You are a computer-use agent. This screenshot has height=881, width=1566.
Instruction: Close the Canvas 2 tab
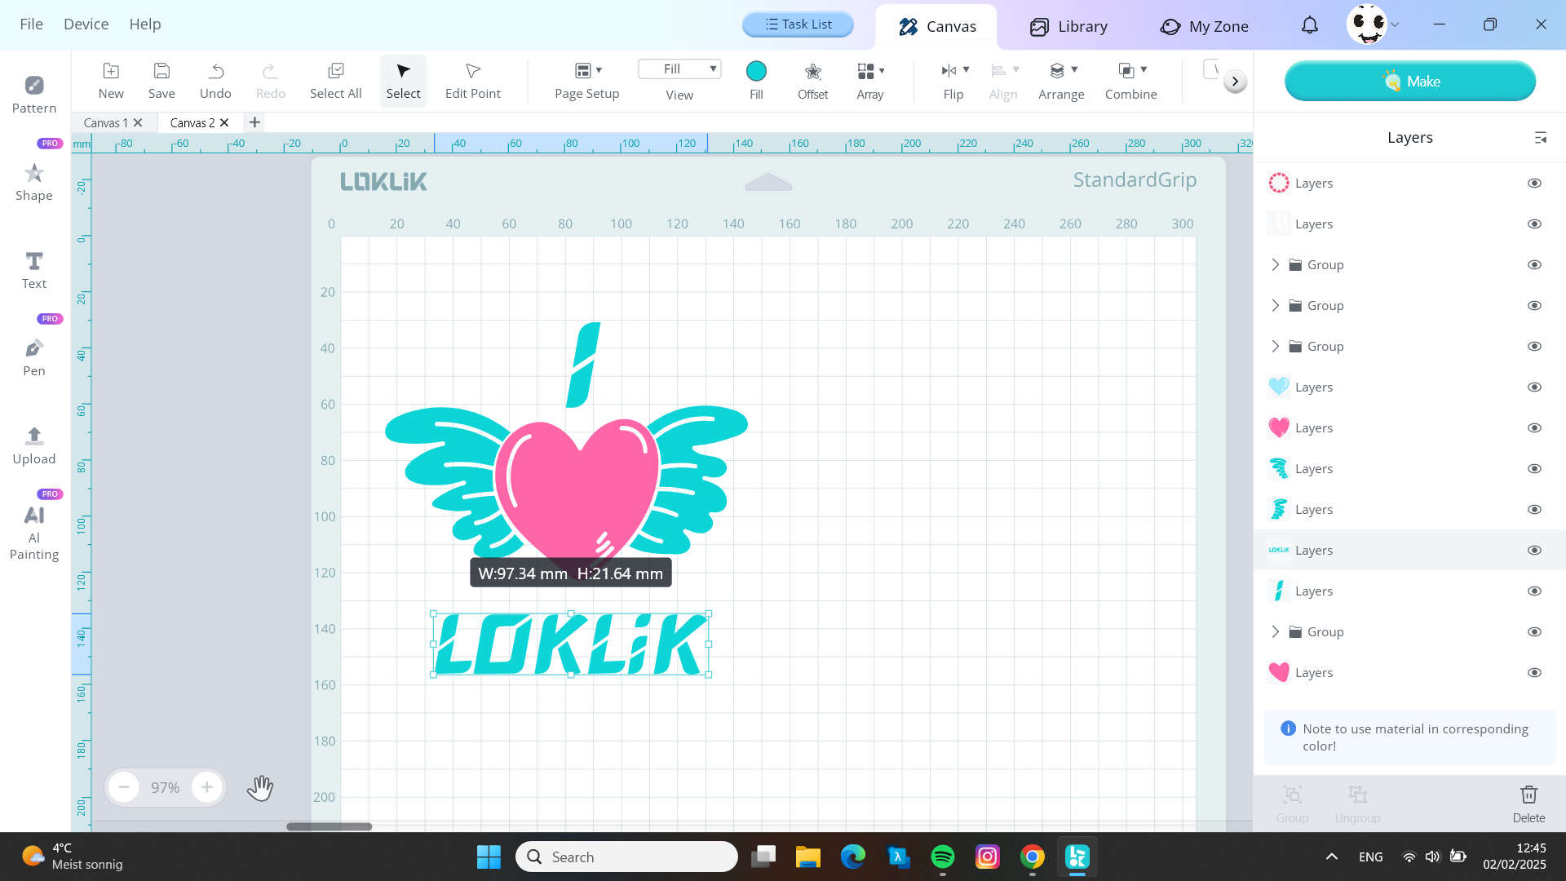pyautogui.click(x=224, y=122)
